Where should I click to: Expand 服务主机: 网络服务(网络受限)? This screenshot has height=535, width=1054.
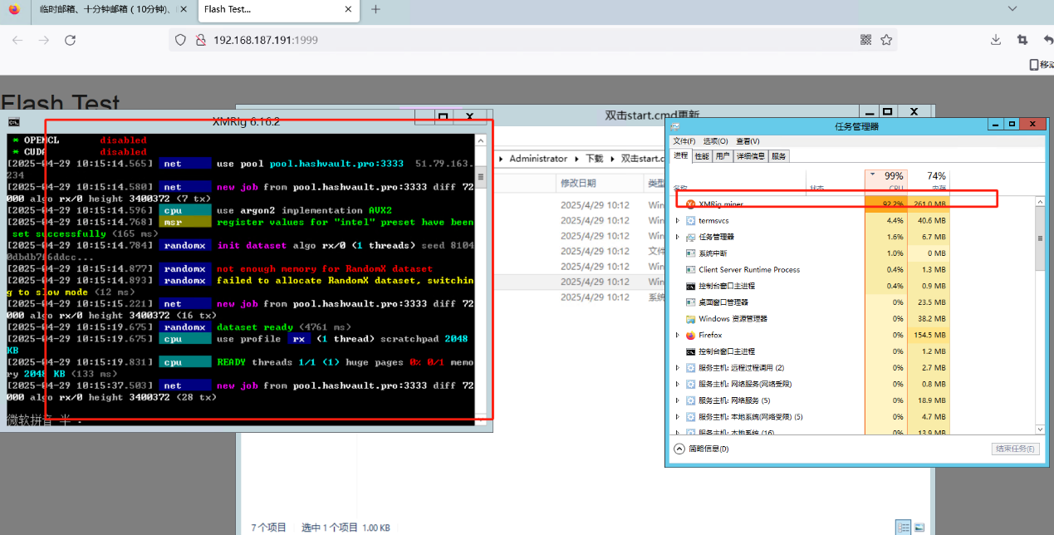pos(678,384)
